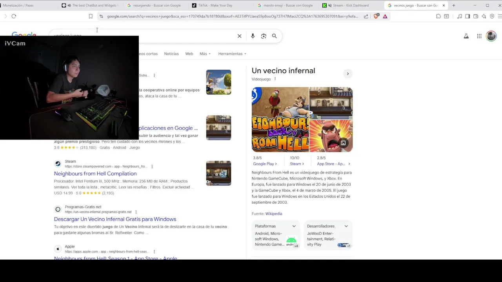Clear the Google search box
502x282 pixels.
pyautogui.click(x=240, y=36)
